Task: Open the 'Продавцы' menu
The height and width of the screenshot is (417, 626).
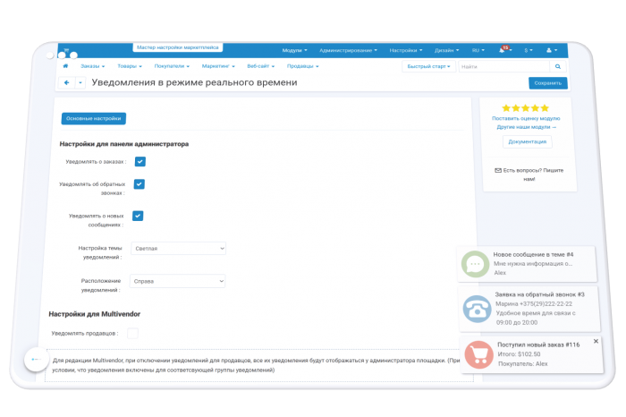Action: point(302,66)
